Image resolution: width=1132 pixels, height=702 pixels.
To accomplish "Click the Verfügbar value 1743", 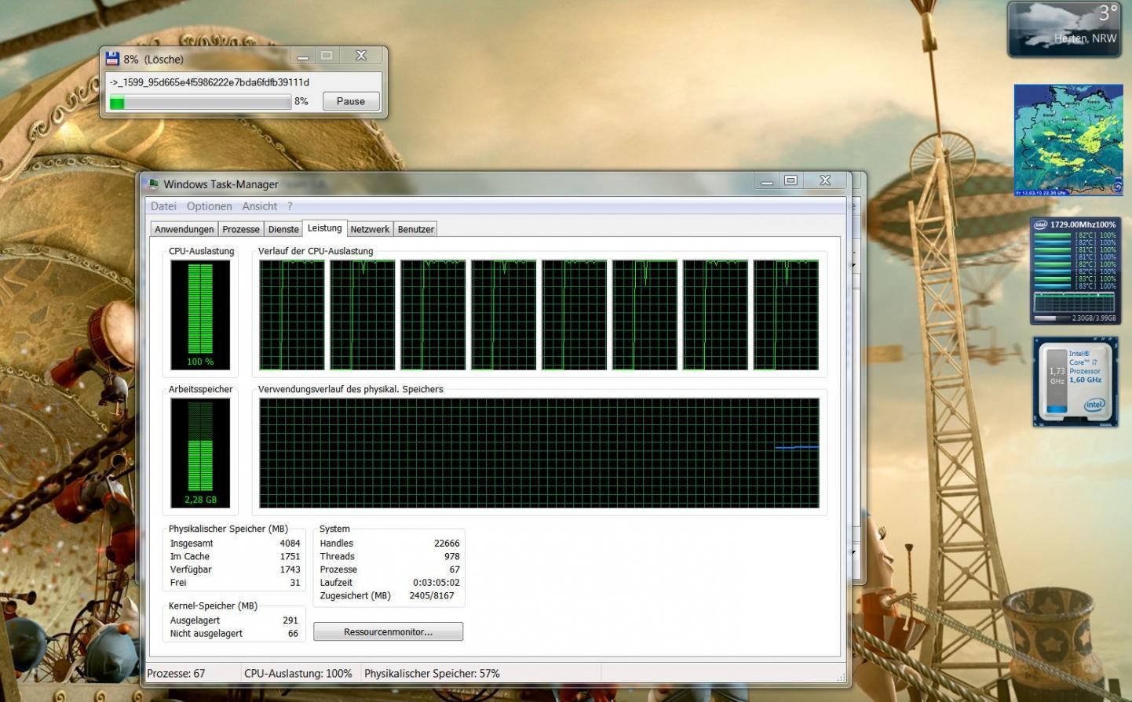I will point(290,569).
